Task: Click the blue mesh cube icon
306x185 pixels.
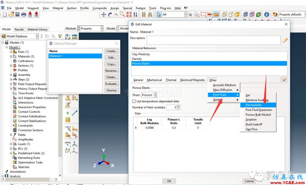Action: click(246, 14)
